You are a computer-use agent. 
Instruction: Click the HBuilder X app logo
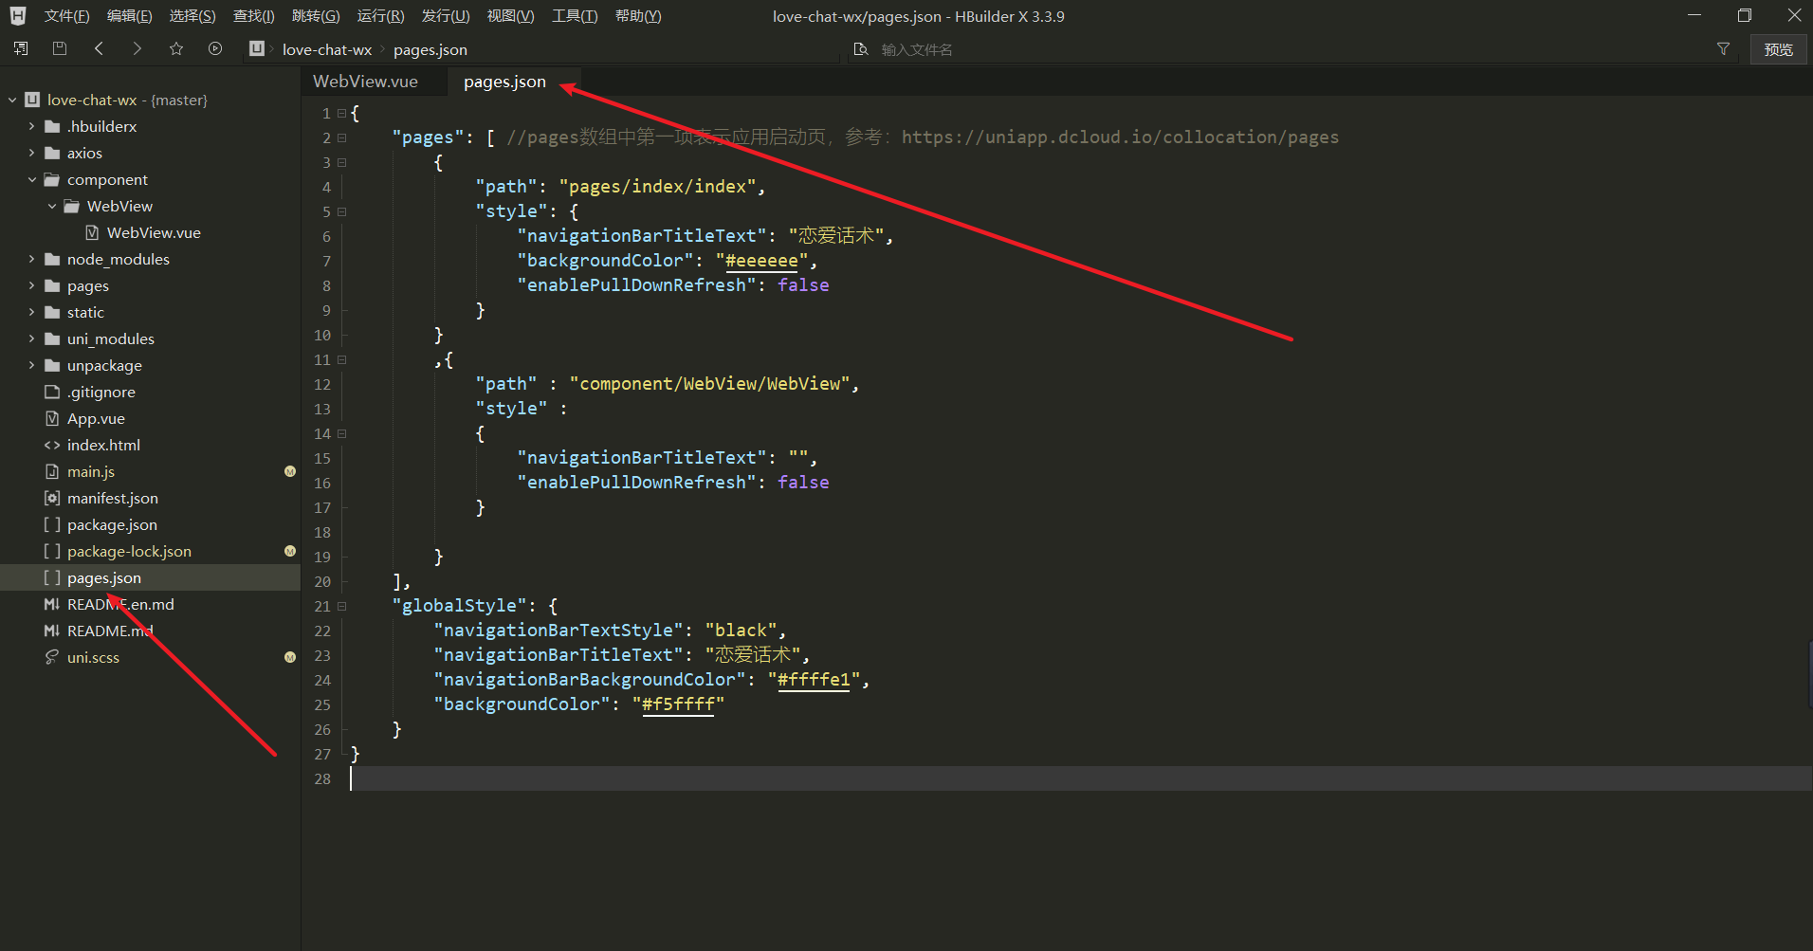(x=18, y=16)
